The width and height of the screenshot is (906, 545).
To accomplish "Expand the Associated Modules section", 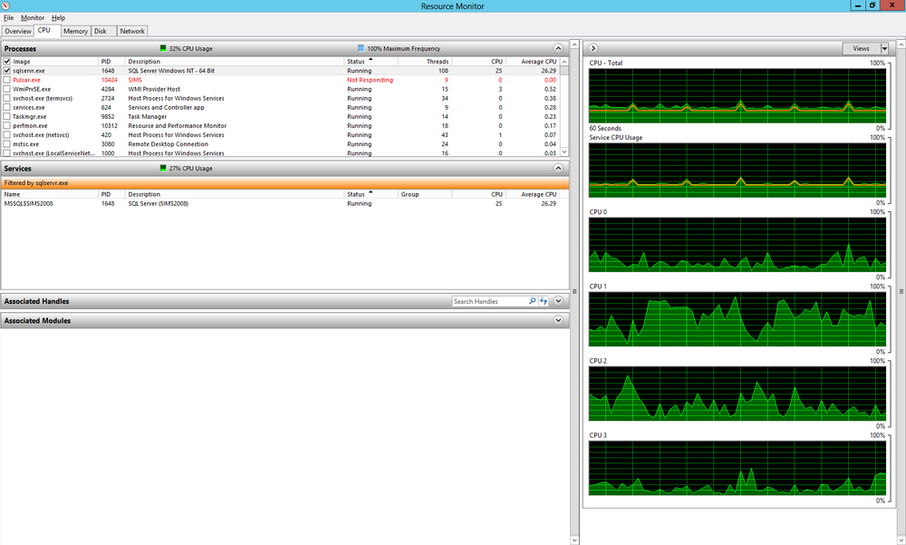I will click(x=558, y=320).
